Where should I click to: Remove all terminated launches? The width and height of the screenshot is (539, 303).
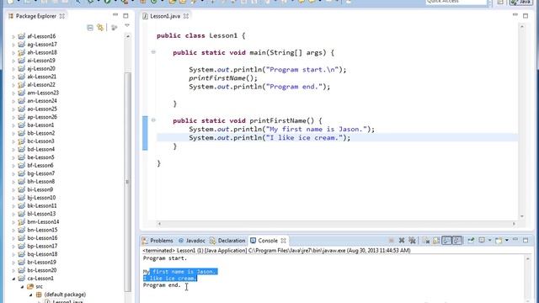point(412,240)
